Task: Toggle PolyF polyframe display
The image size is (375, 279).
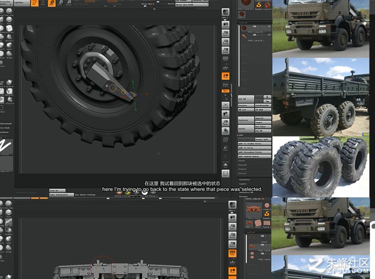Action: click(225, 139)
